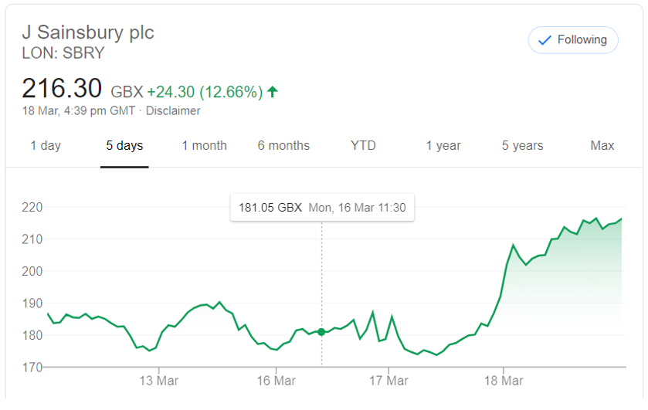Click the LON: SBRY ticker text
The height and width of the screenshot is (410, 648).
[63, 53]
